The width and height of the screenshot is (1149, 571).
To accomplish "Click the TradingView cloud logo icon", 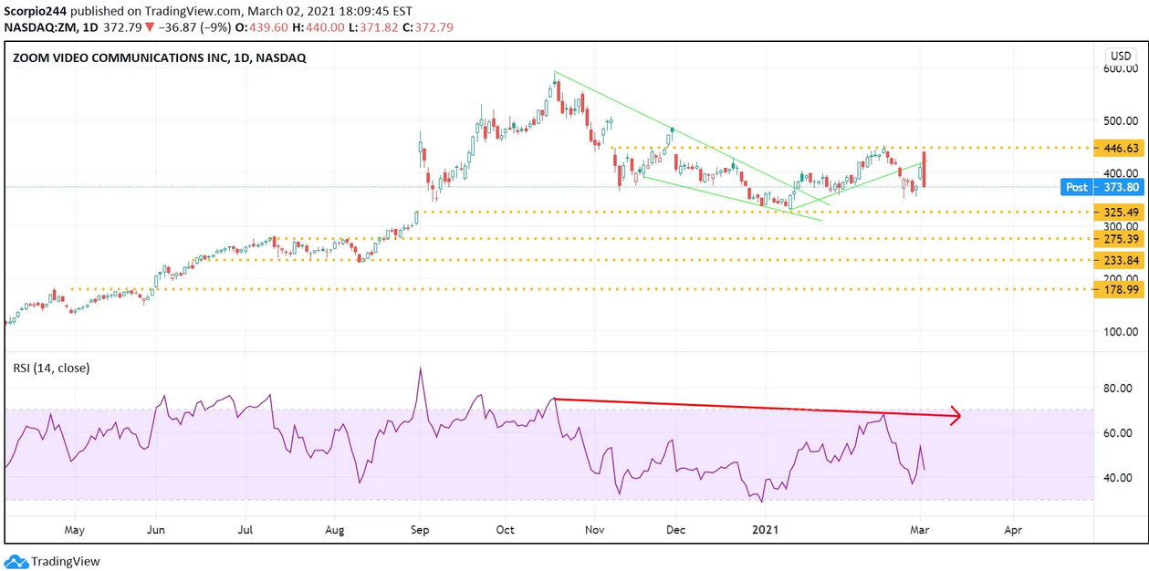I will [16, 561].
